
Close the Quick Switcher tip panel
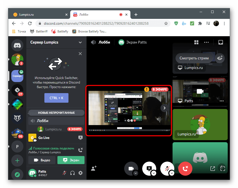point(80,54)
